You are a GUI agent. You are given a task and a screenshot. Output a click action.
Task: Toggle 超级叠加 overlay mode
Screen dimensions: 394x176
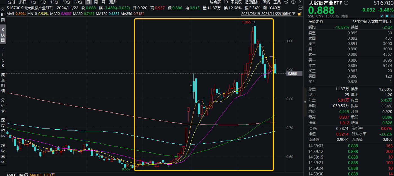tap(252, 2)
